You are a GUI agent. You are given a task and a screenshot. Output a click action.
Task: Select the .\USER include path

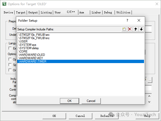(x=80, y=41)
